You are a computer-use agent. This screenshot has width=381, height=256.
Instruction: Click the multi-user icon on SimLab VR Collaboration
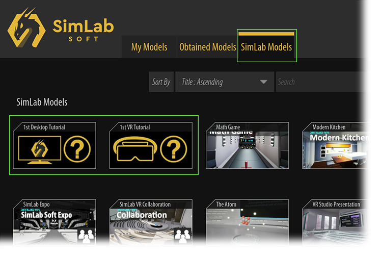point(182,236)
